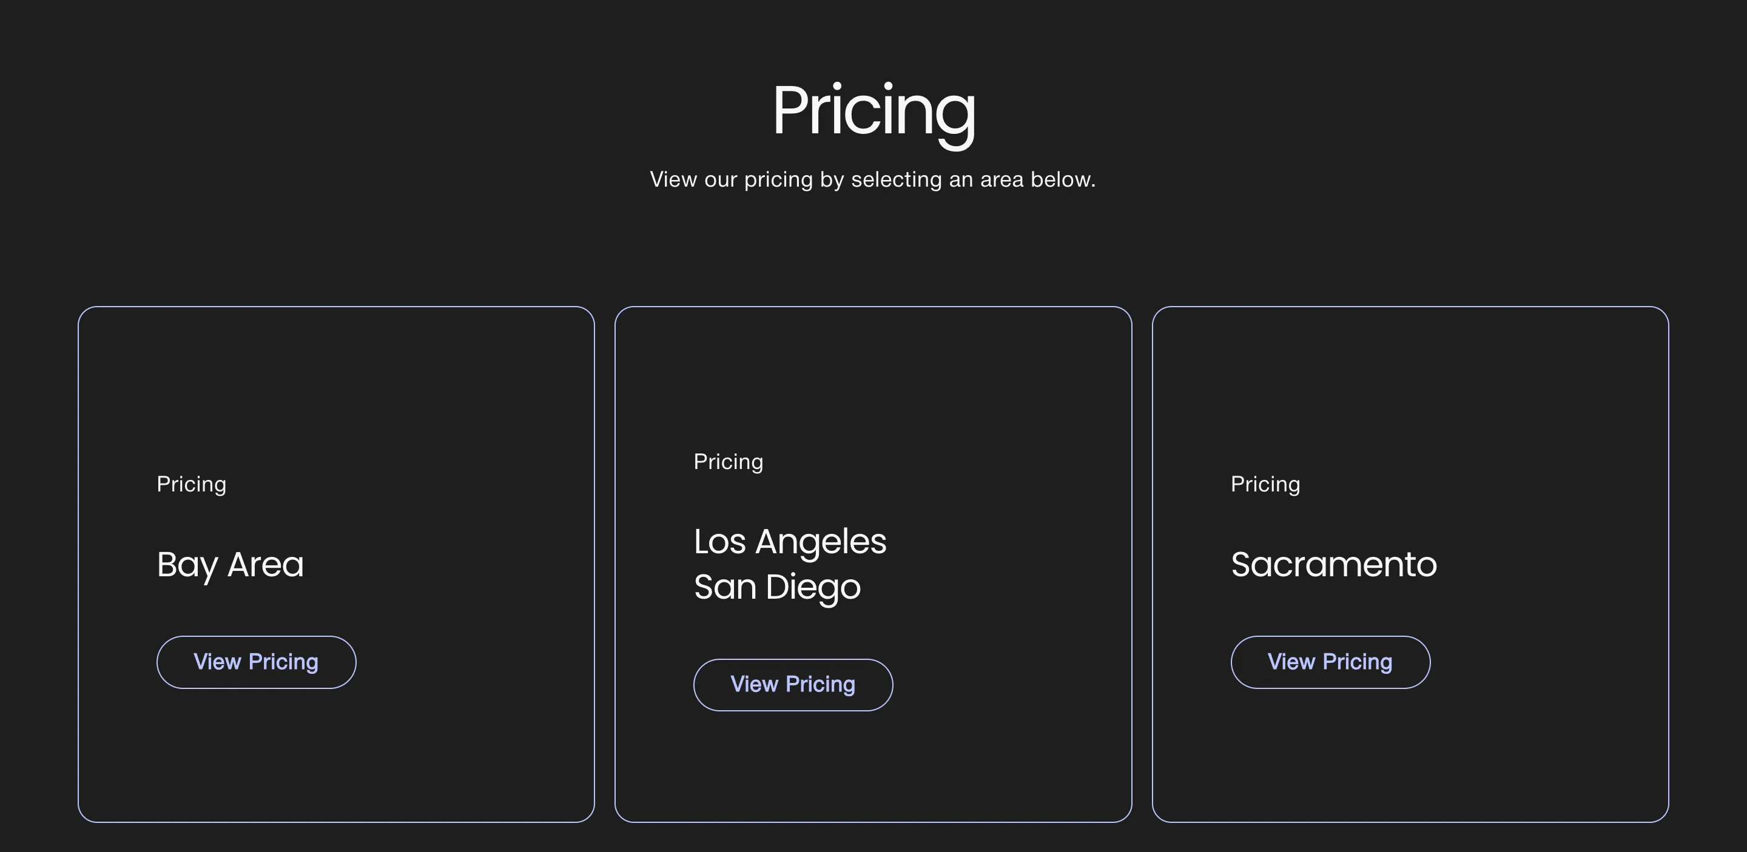Image resolution: width=1747 pixels, height=852 pixels.
Task: Click gap between Bay Area and Los Angeles cards
Action: tap(605, 564)
